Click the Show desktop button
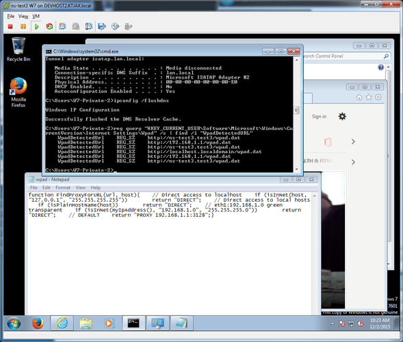The height and width of the screenshot is (342, 403). (397, 324)
